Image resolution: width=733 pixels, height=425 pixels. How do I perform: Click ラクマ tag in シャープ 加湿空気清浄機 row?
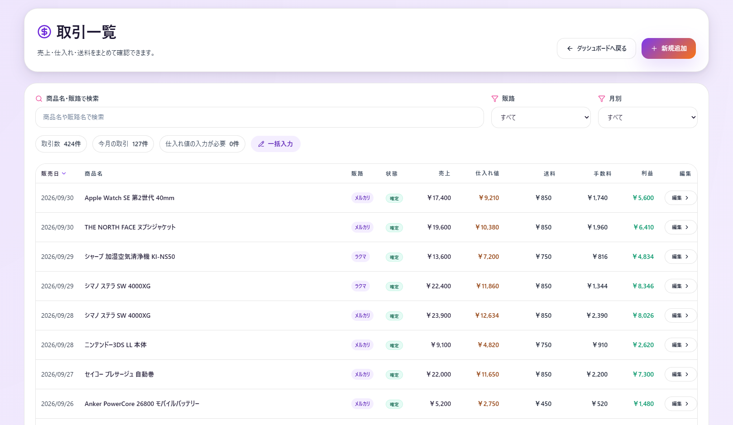coord(360,257)
